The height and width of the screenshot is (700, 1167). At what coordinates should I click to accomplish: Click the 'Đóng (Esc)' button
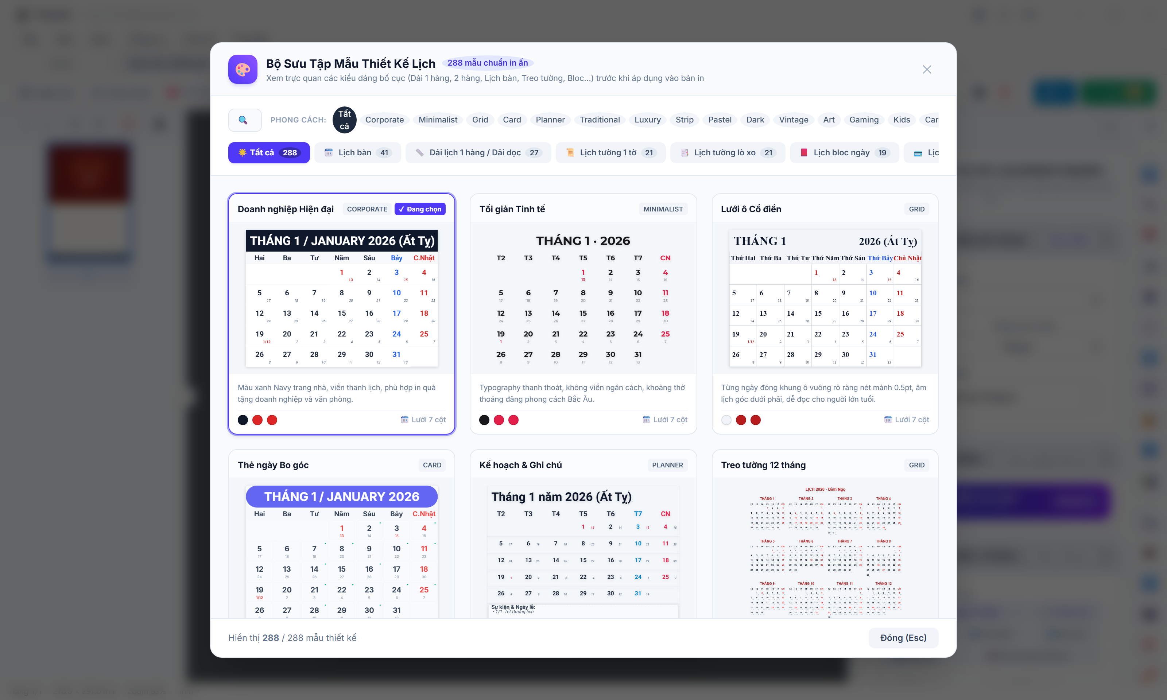[x=903, y=638]
